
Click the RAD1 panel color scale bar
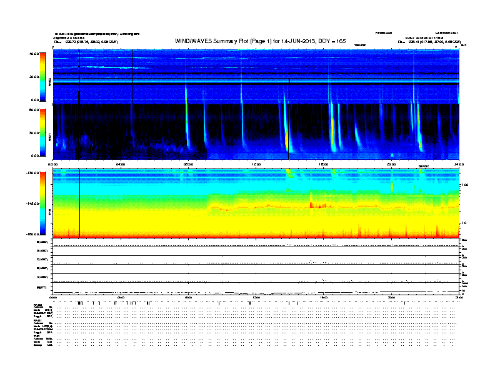point(42,132)
